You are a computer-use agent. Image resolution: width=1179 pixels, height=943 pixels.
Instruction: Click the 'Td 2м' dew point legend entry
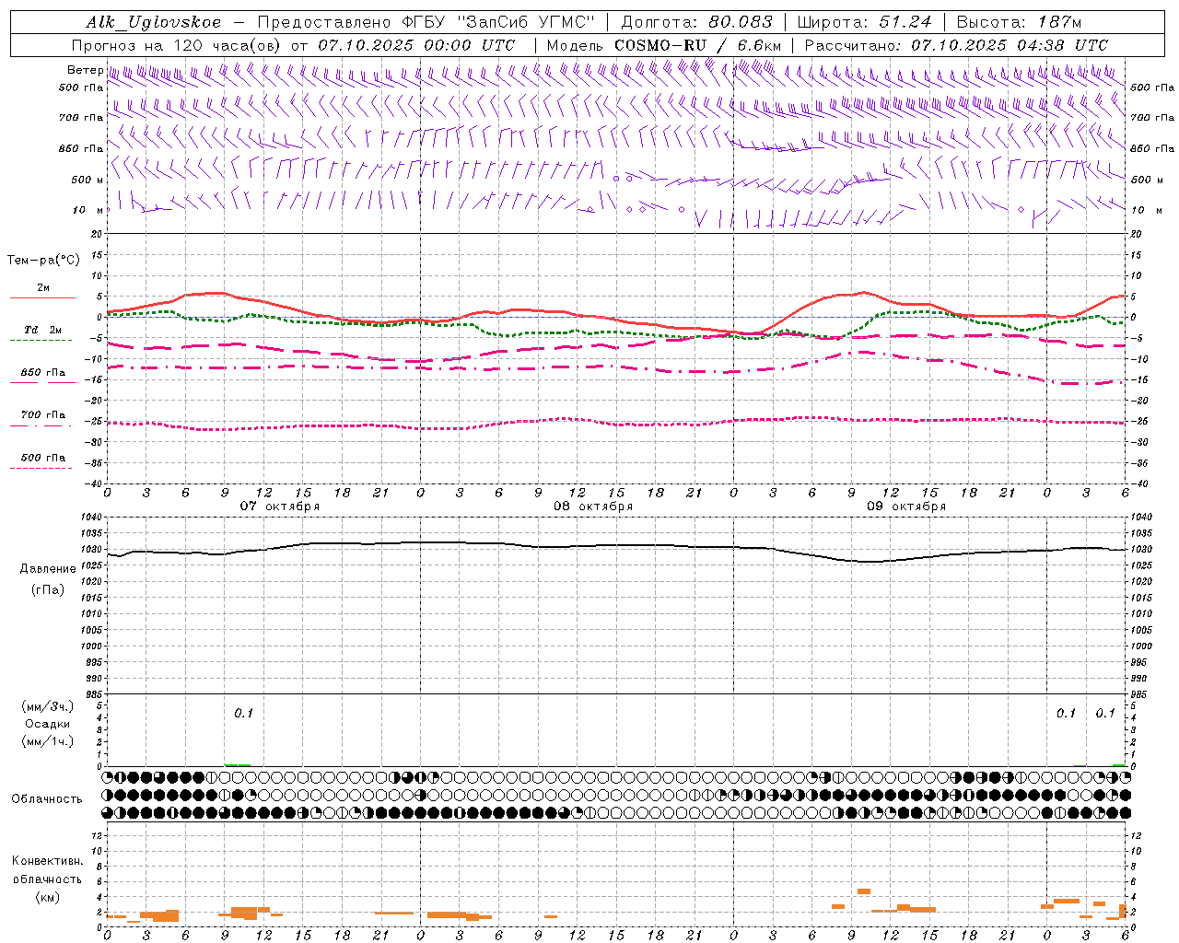click(42, 330)
